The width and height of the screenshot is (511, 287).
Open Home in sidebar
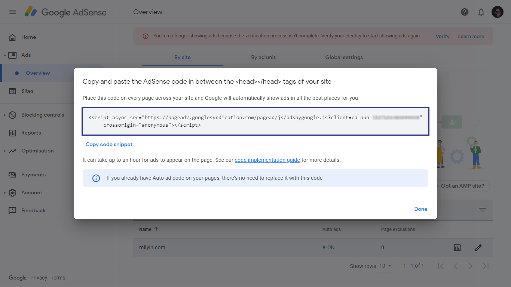pyautogui.click(x=29, y=37)
